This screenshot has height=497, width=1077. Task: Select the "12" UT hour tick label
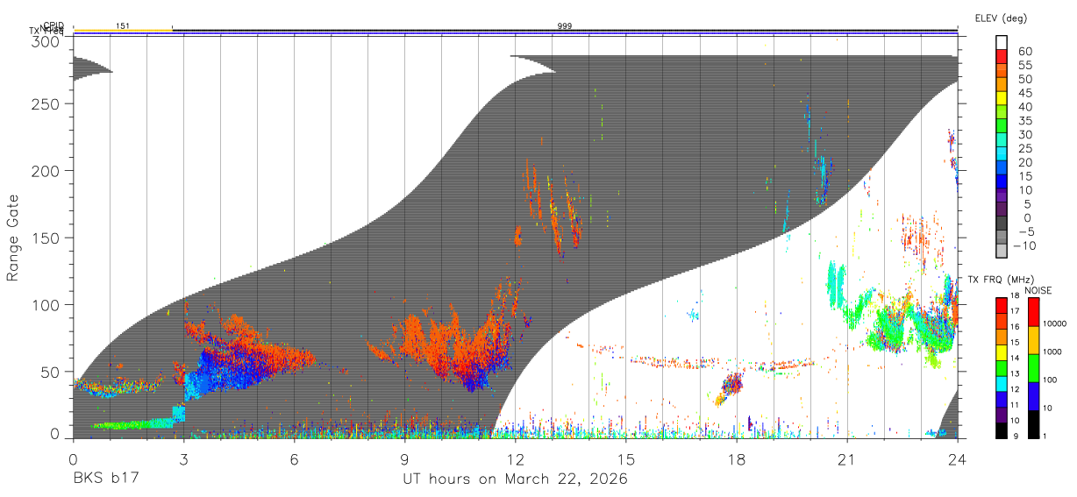pos(516,459)
